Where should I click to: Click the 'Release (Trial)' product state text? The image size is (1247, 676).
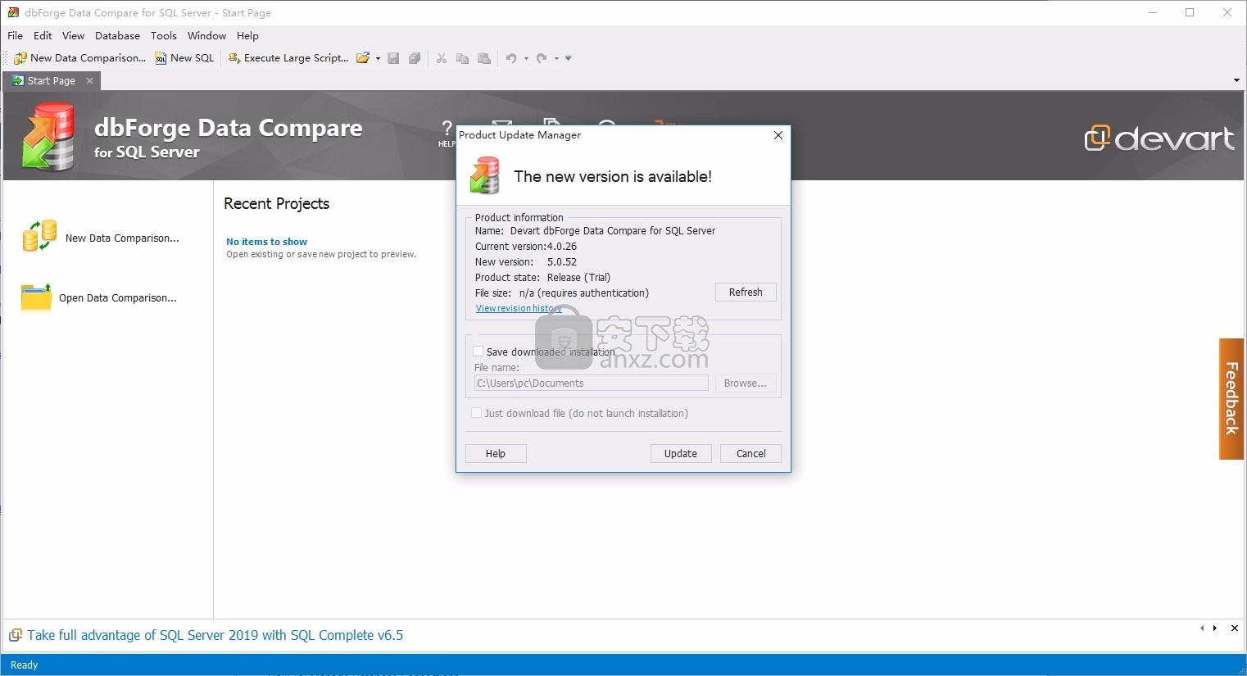[x=578, y=278]
